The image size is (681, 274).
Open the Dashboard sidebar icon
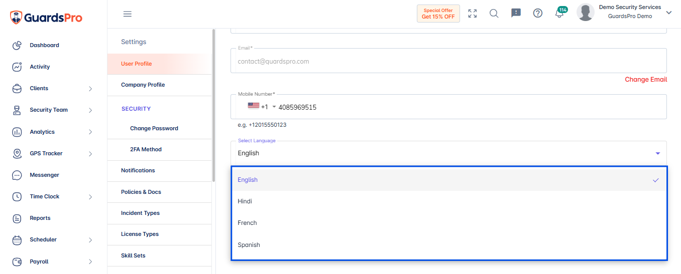pyautogui.click(x=17, y=45)
